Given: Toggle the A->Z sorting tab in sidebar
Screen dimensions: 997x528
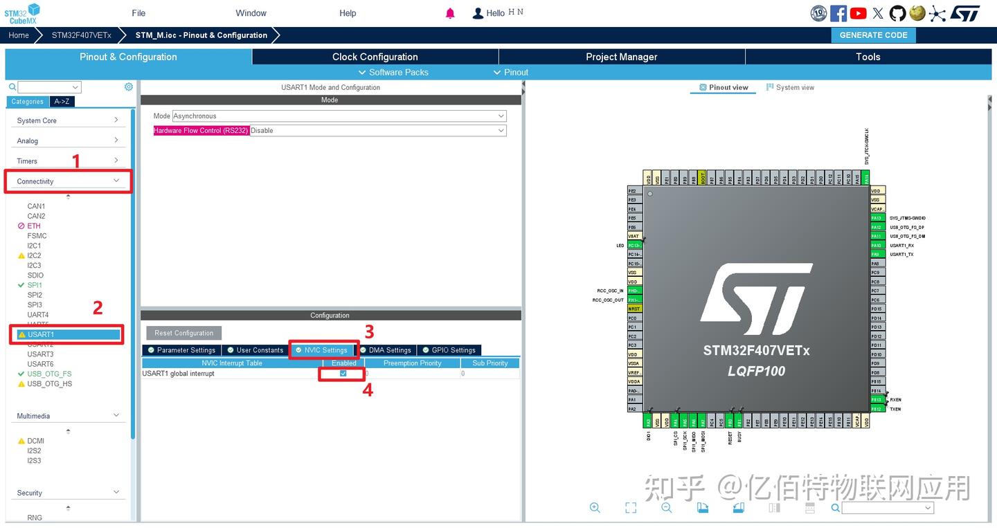Looking at the screenshot, I should click(62, 101).
